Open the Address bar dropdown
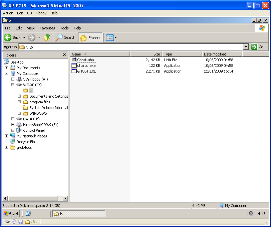 point(246,47)
